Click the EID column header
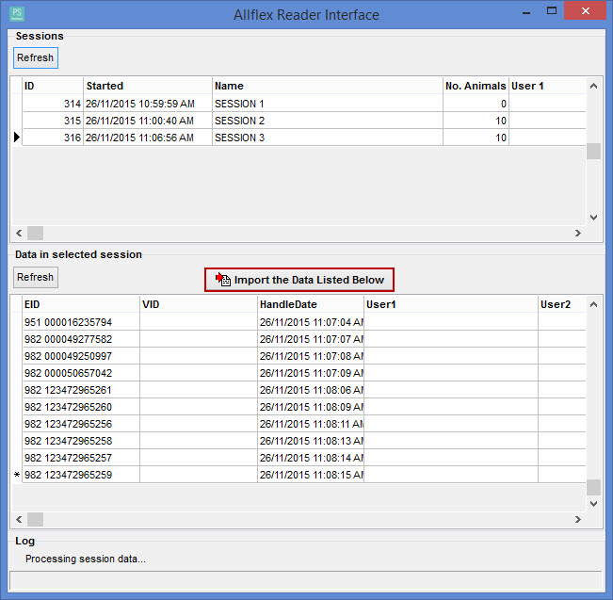This screenshot has height=600, width=613. (81, 304)
